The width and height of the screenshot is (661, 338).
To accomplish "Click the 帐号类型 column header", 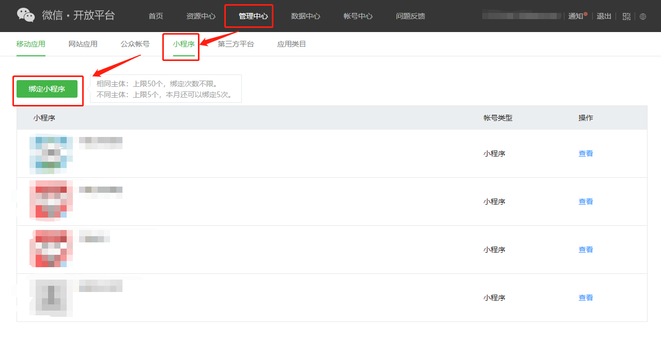I will (498, 118).
